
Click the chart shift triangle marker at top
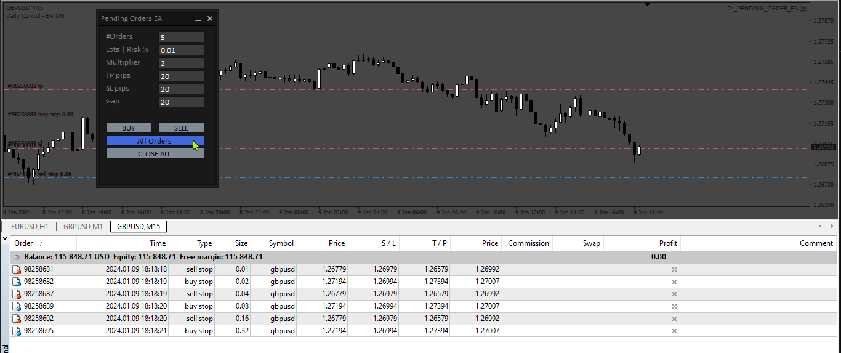(x=647, y=4)
